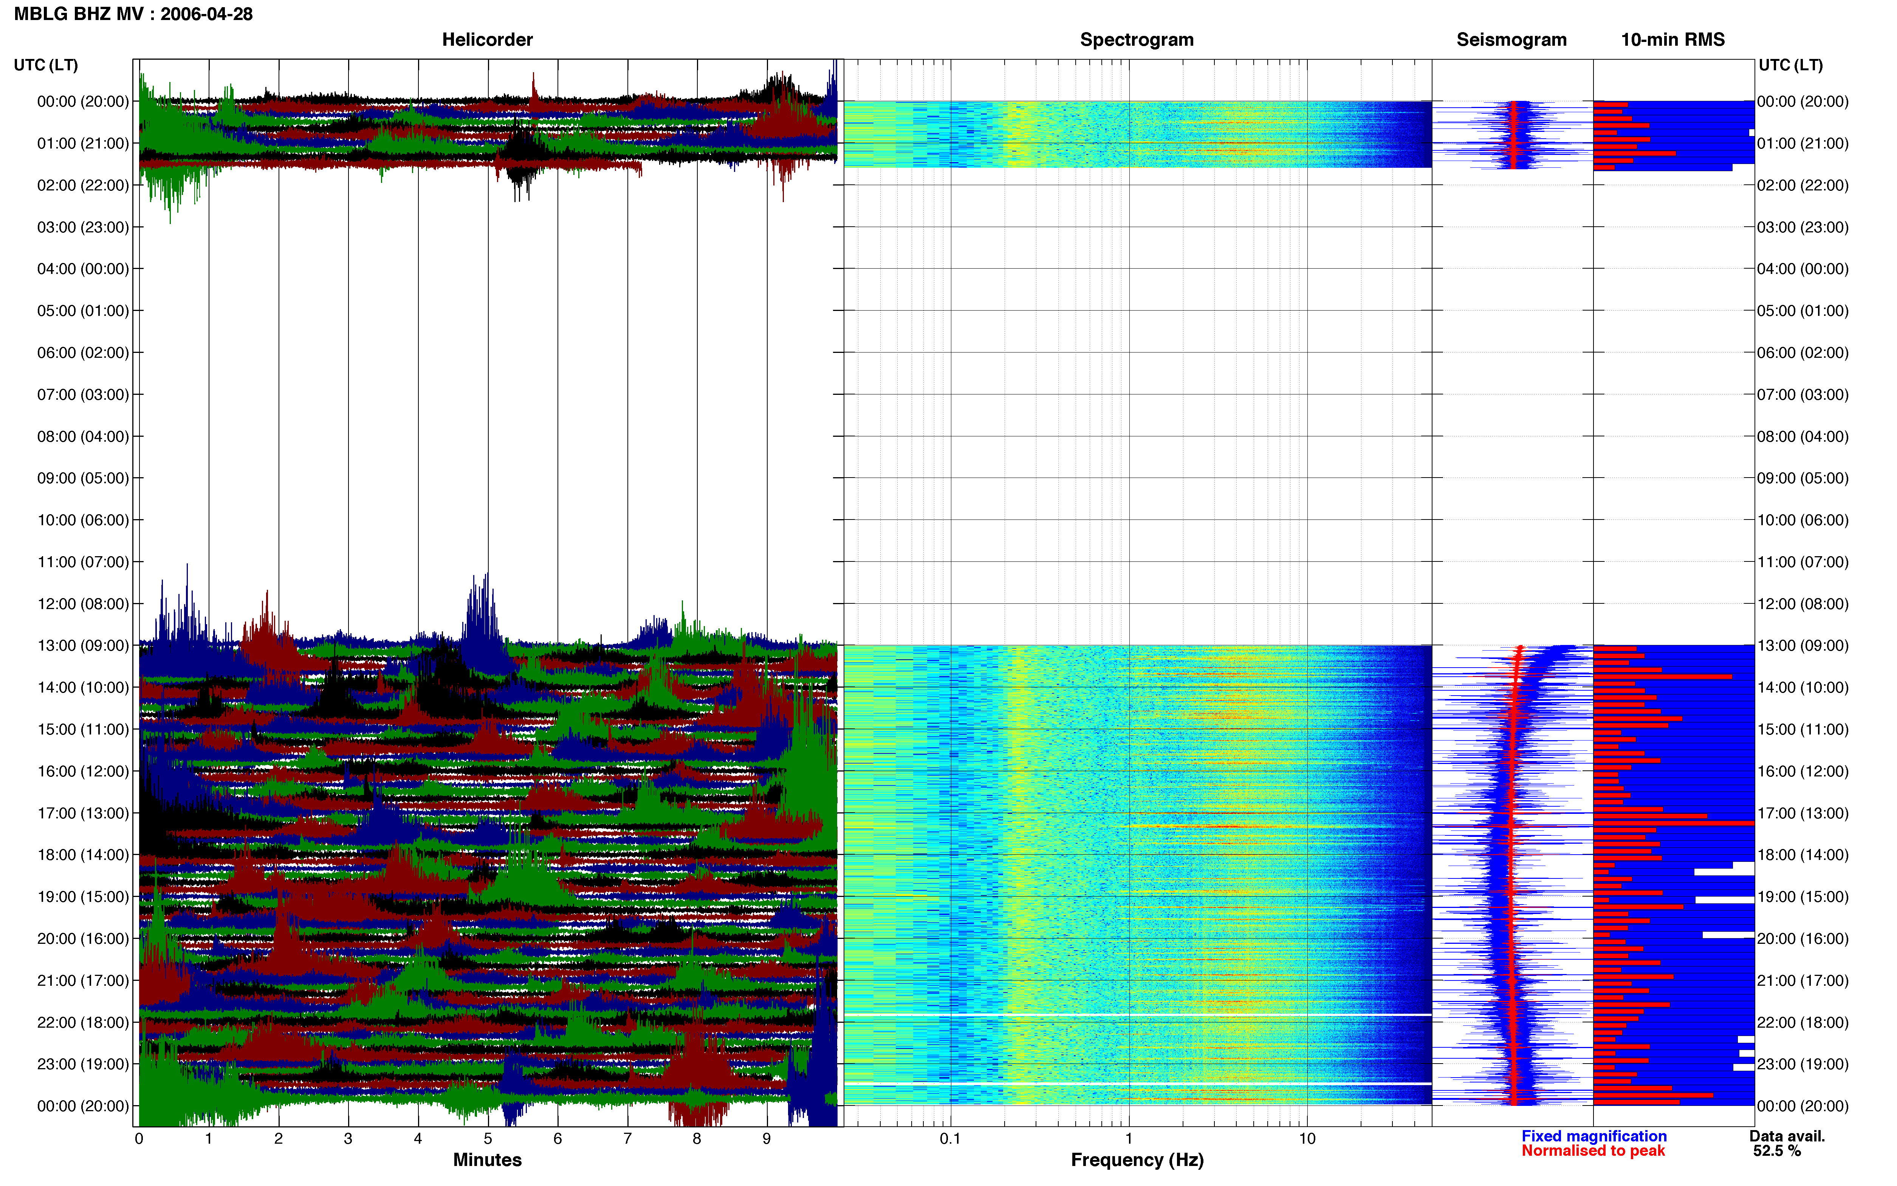Viewport: 1897px width, 1186px height.
Task: Click the 7 tick on the Minutes axis
Action: click(x=628, y=1139)
